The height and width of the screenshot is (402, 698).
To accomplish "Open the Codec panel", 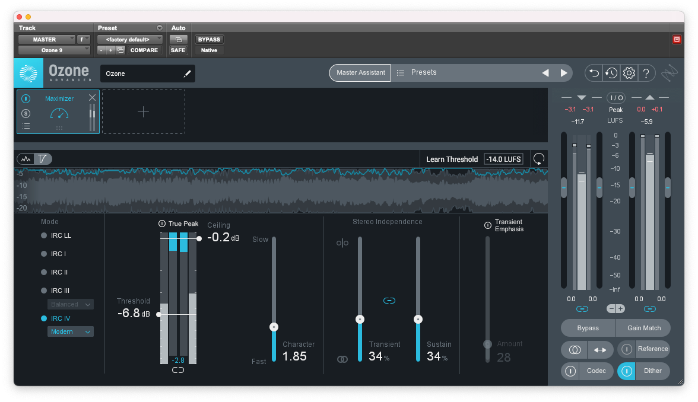I will tap(596, 371).
